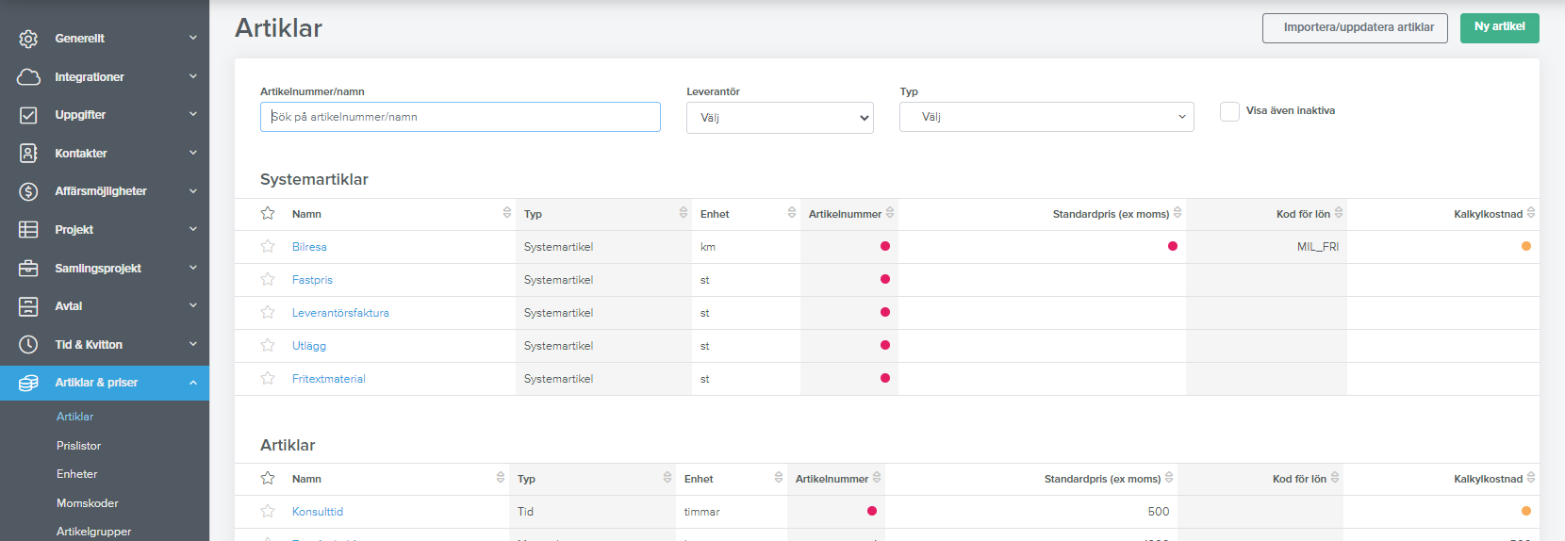Expand the Tid & Kvitton chevron

pos(193,344)
